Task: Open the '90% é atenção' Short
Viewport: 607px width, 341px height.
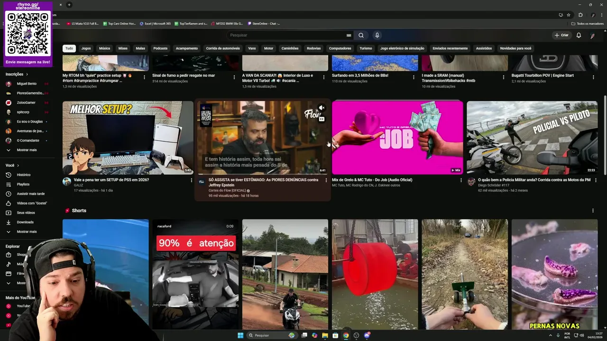Action: point(195,274)
